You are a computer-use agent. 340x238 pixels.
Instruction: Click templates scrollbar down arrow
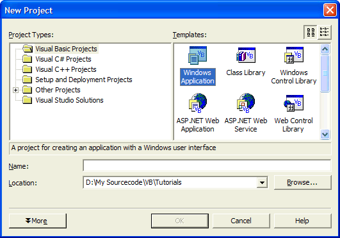point(325,135)
